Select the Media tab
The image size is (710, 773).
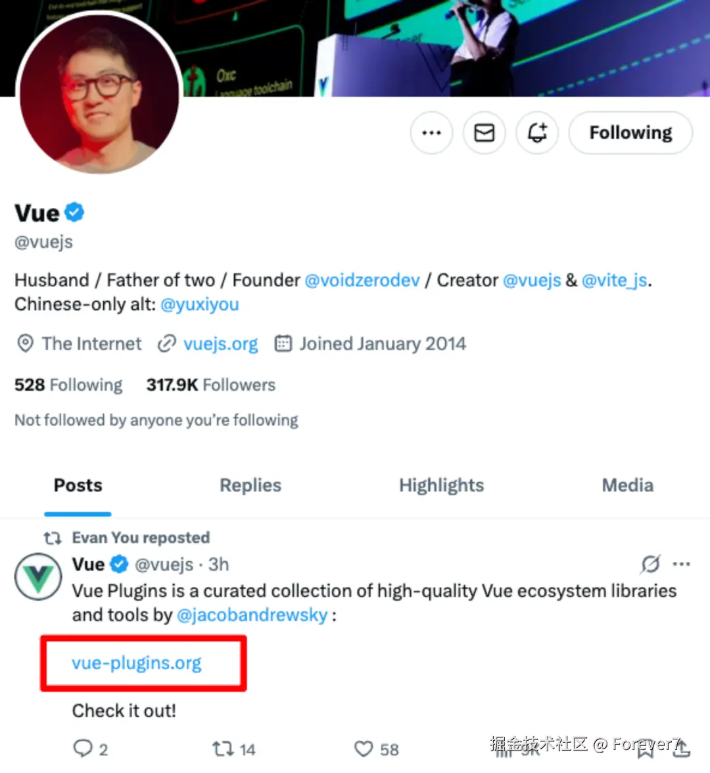[627, 486]
